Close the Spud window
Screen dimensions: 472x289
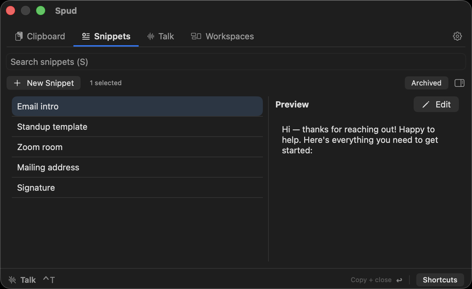[x=10, y=10]
